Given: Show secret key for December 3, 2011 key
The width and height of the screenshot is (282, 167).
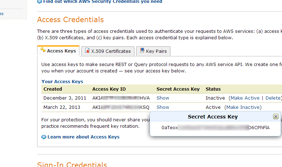Looking at the screenshot, I should coord(163,98).
